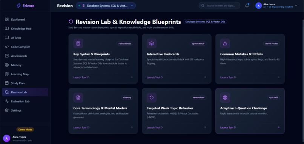Expand the Database Systems course dropdown
Screen dimensions: 304x144
pos(106,6)
